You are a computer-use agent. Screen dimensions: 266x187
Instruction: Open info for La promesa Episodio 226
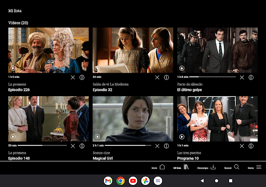(82, 77)
